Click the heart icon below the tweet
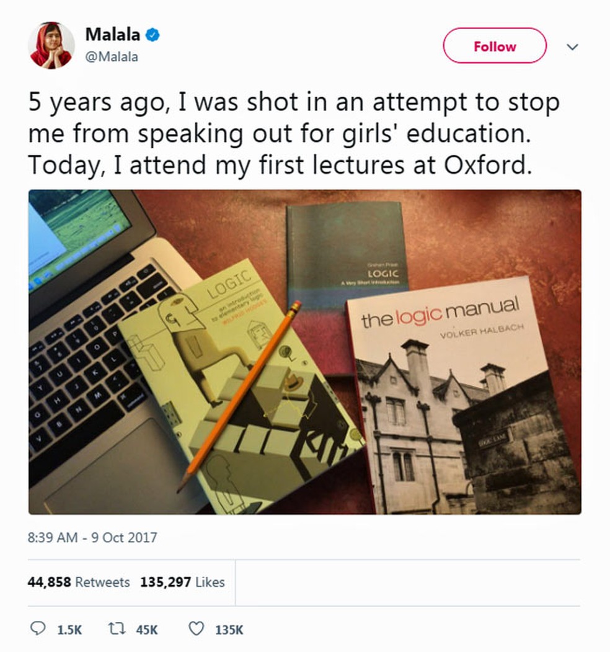Viewport: 610px width, 652px height. tap(195, 629)
